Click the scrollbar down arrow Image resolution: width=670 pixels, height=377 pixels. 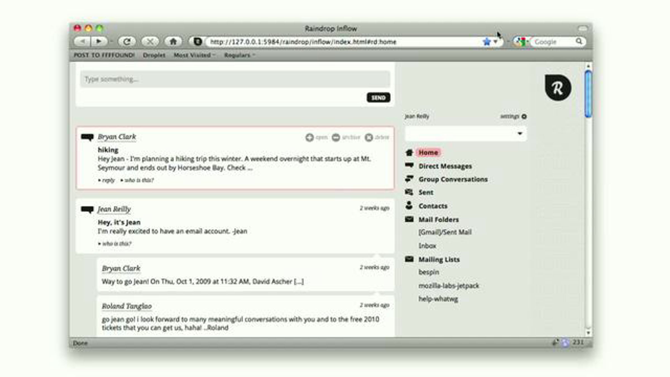588,333
